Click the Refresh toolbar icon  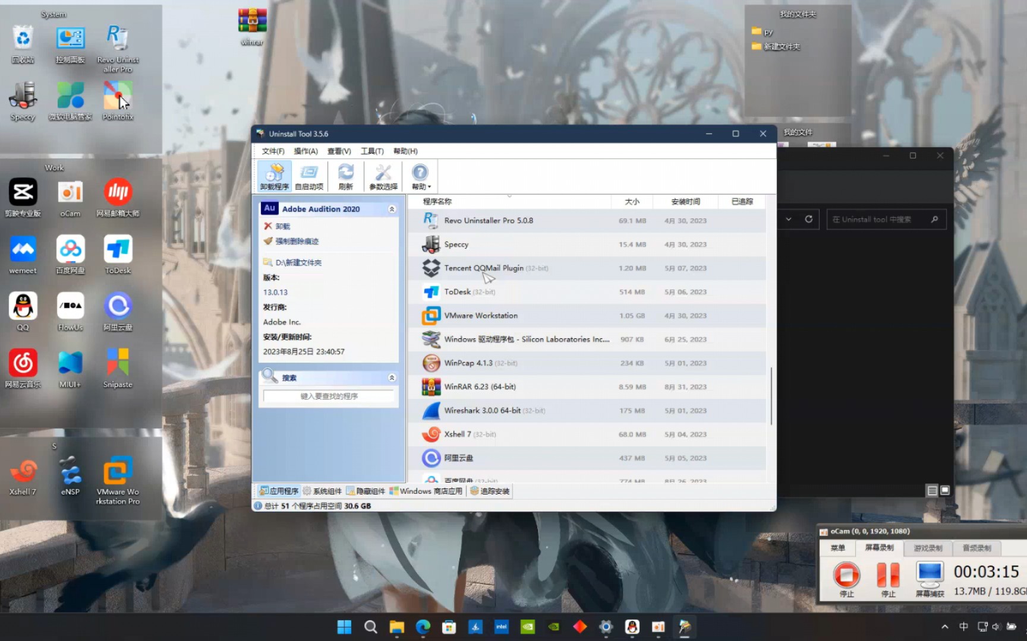click(x=346, y=176)
